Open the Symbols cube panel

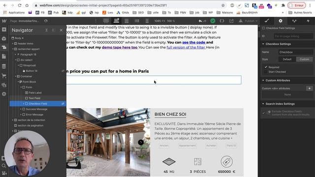click(x=4, y=38)
